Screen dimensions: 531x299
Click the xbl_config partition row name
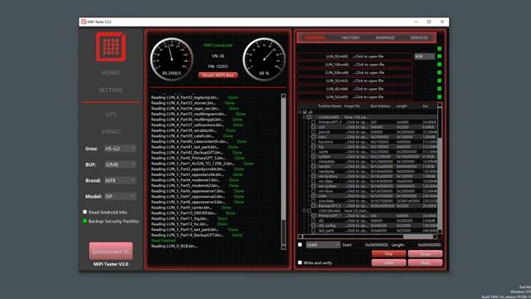coord(328,225)
